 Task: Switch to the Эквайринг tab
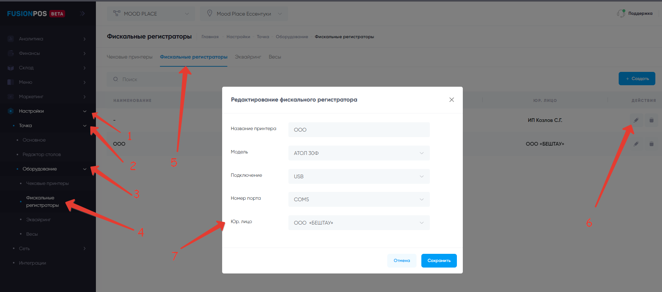(x=248, y=57)
